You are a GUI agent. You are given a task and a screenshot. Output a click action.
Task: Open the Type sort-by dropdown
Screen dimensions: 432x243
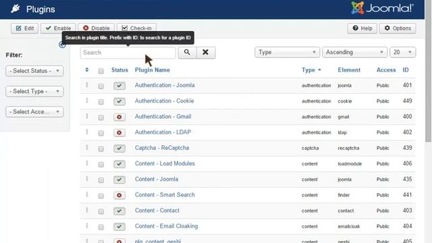tap(287, 52)
